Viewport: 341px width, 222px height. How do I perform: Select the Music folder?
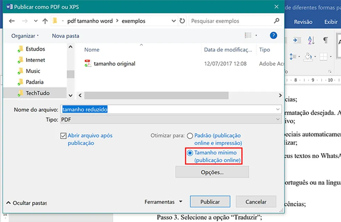pos(33,71)
